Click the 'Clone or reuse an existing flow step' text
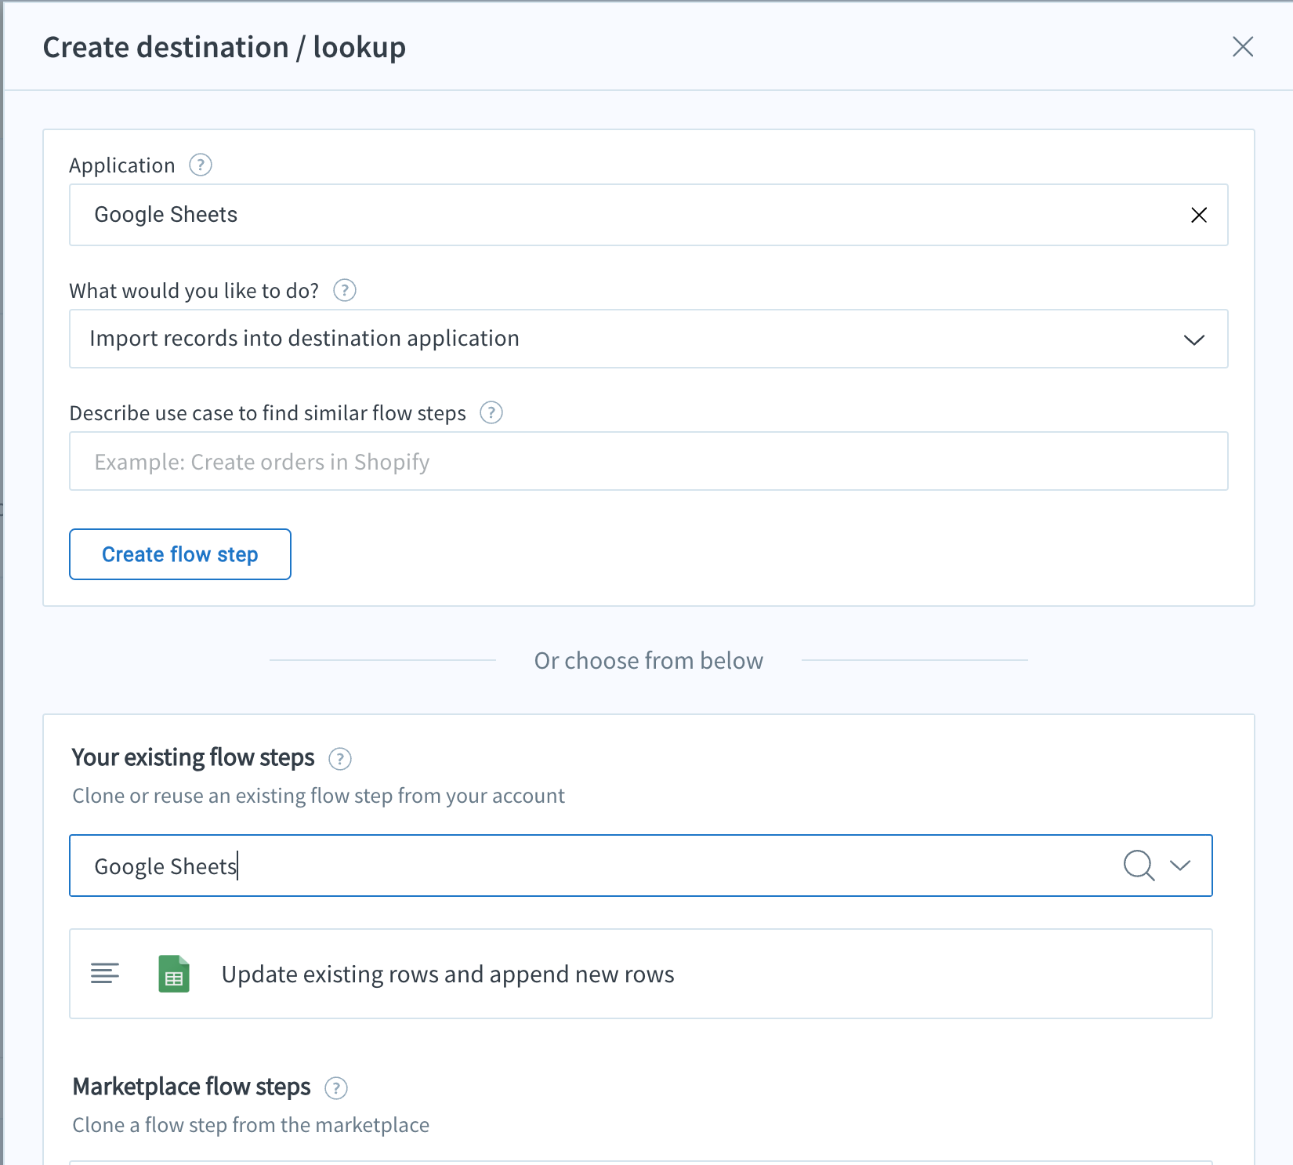 [318, 796]
